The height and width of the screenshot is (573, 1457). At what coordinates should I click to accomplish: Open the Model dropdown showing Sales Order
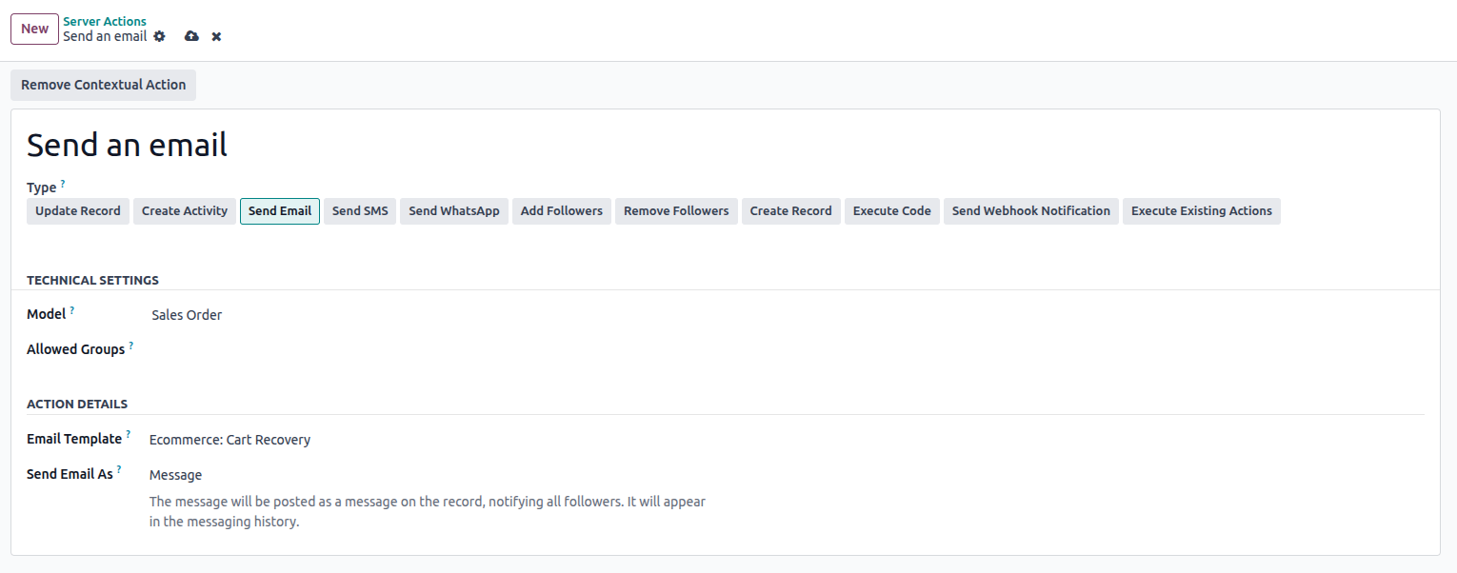tap(381, 315)
